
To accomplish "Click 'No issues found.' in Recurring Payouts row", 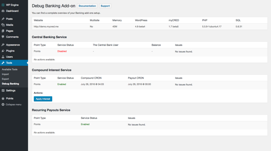I will (x=137, y=125).
